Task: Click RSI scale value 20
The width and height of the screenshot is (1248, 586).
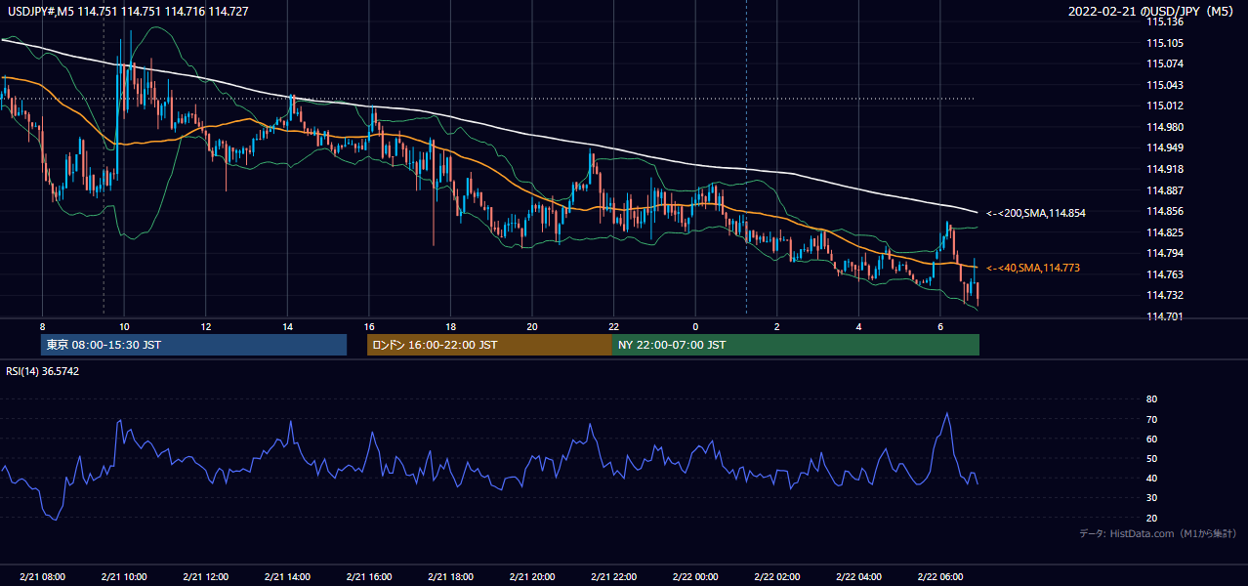Action: click(1151, 518)
